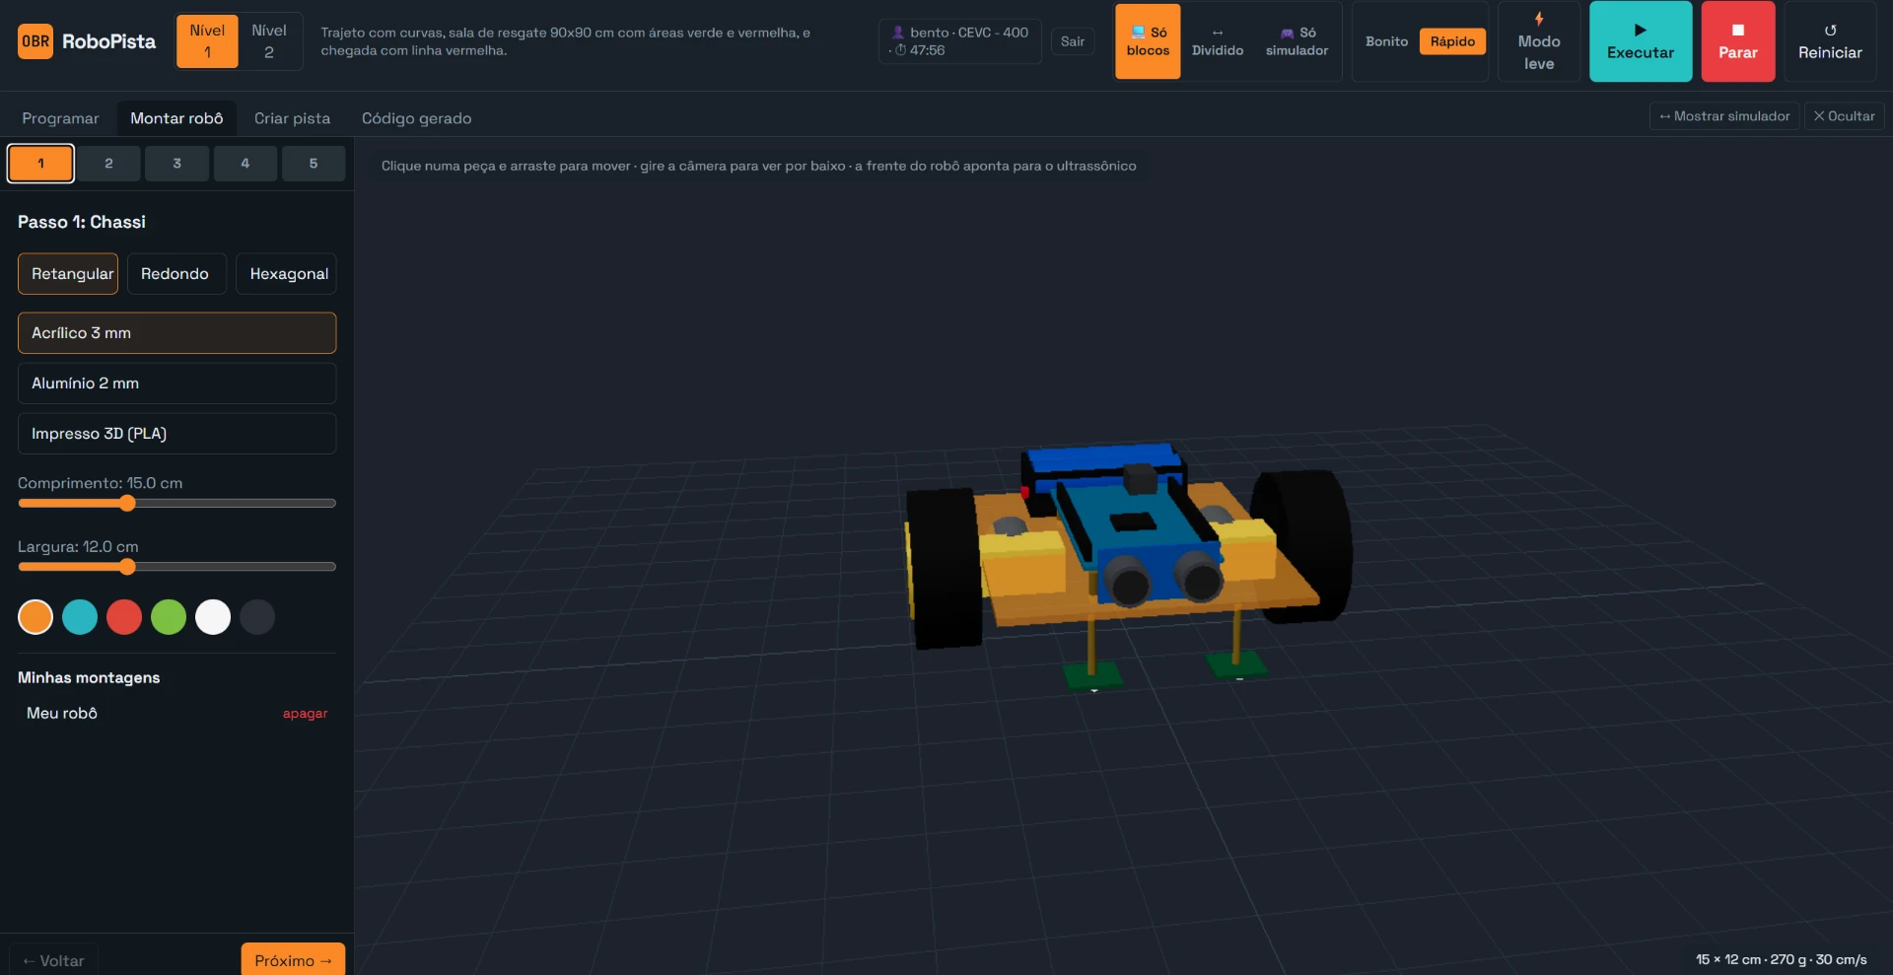Go to build step 2

pos(108,164)
